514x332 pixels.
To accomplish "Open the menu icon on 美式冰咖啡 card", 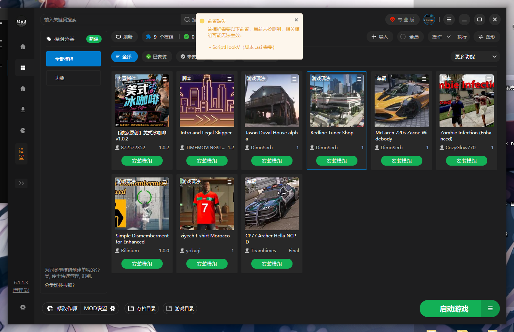I will [165, 79].
